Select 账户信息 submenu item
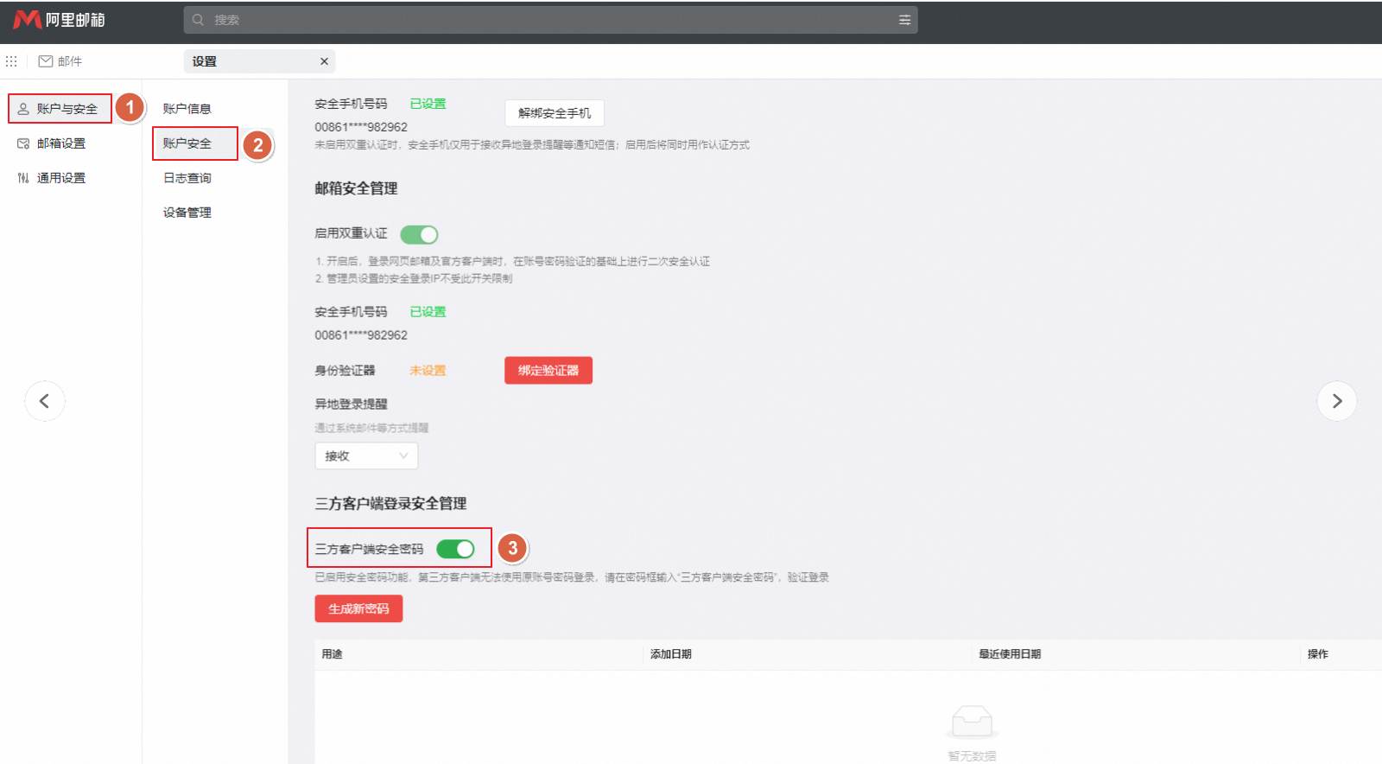The image size is (1382, 764). point(187,109)
